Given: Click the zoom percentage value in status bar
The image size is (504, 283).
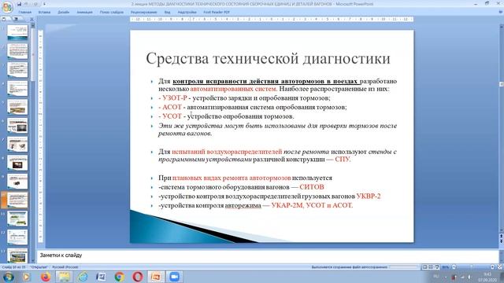Looking at the screenshot, I should coord(446,267).
